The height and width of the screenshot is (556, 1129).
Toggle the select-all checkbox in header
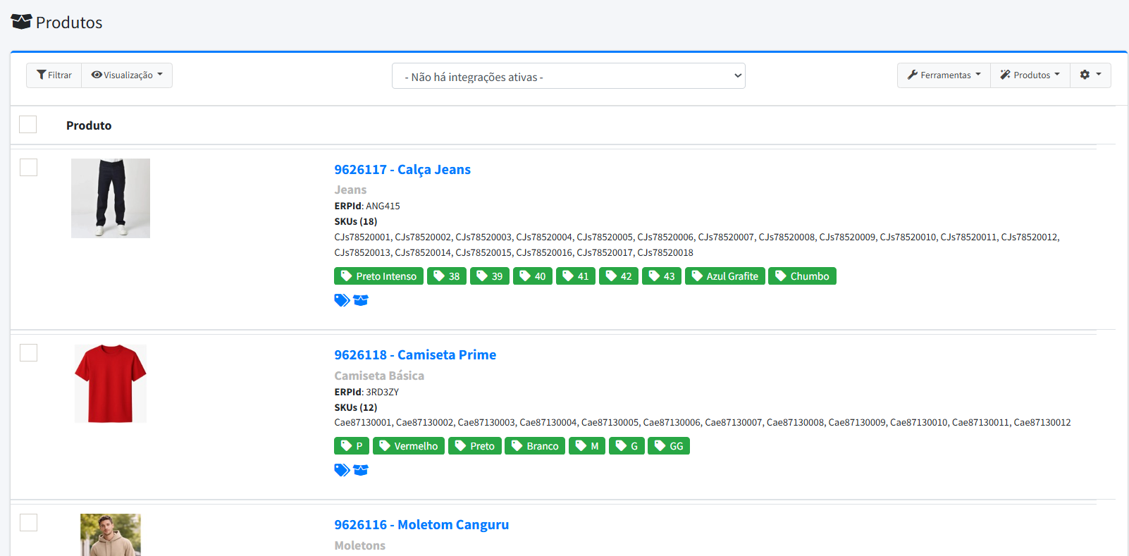pos(28,125)
